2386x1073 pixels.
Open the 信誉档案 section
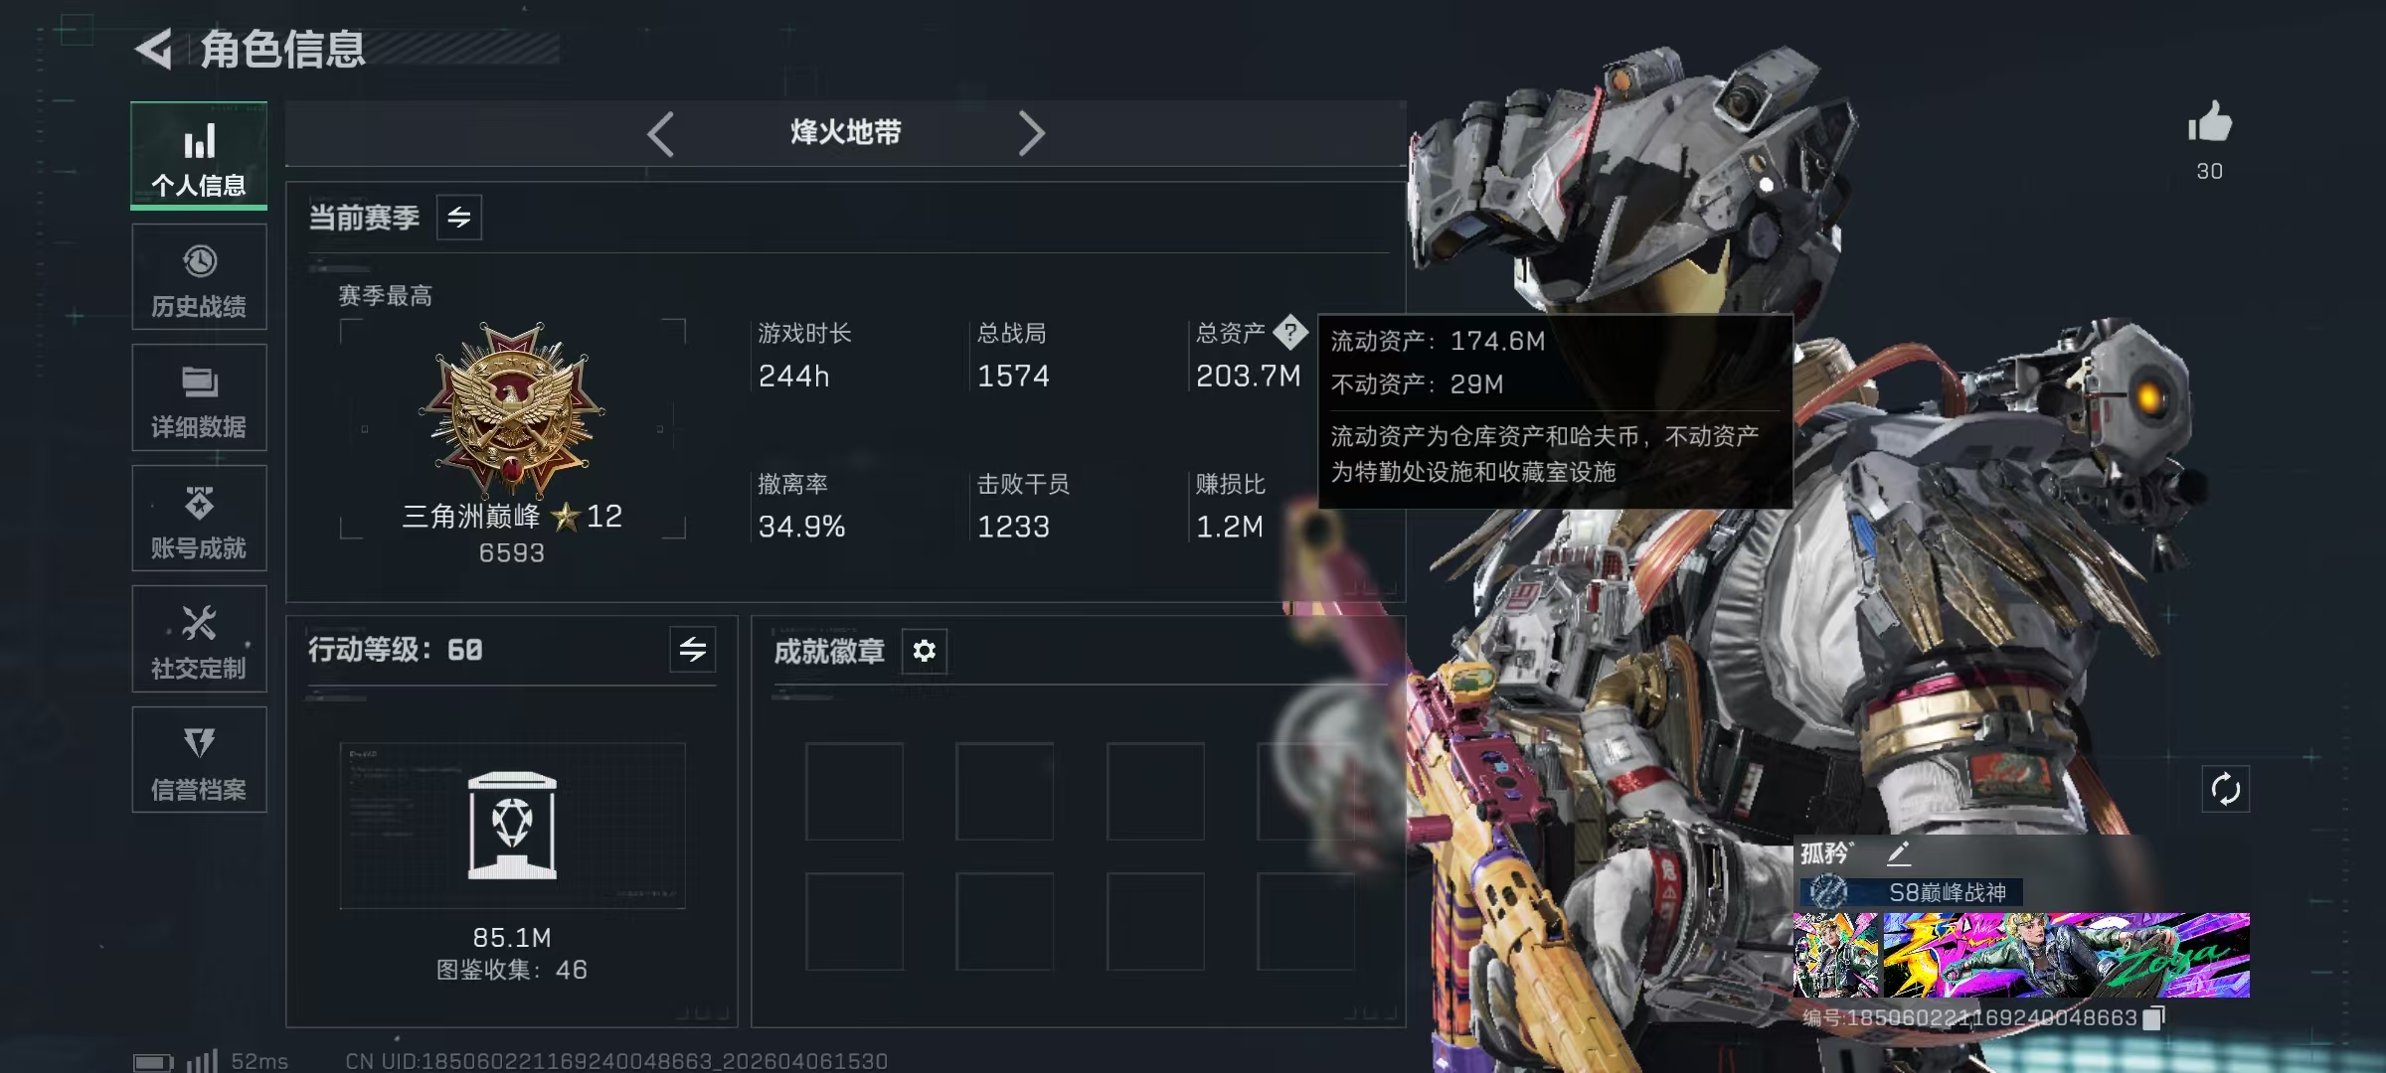(x=199, y=760)
